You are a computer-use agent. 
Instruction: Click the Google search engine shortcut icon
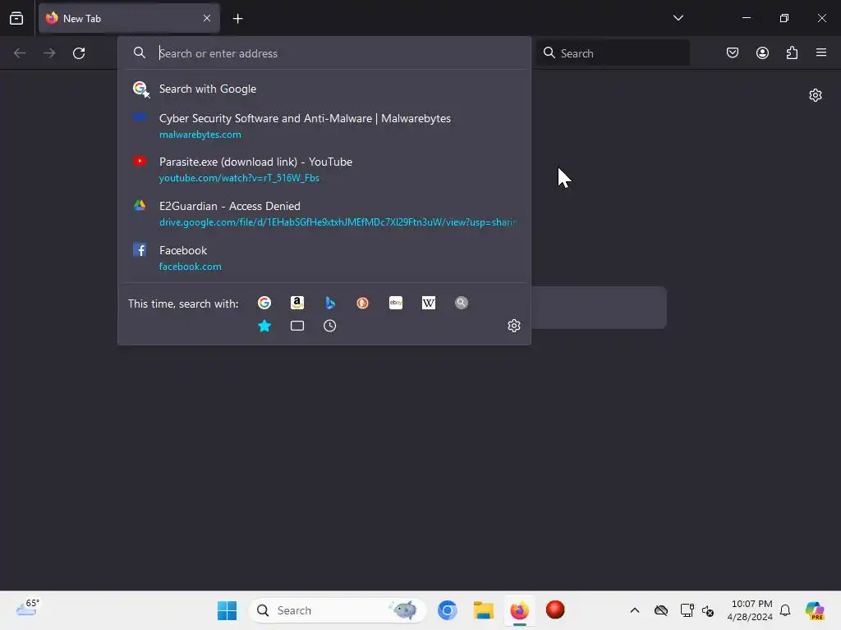click(264, 304)
